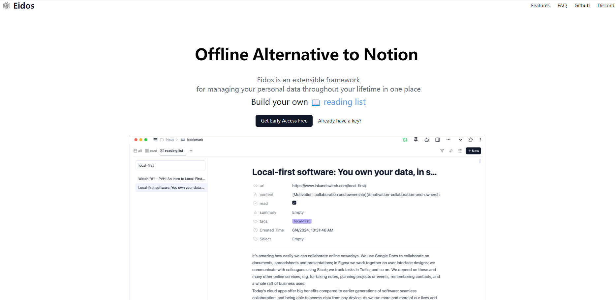Viewport: 616px width, 300px height.
Task: Click the filter funnel icon
Action: (442, 151)
